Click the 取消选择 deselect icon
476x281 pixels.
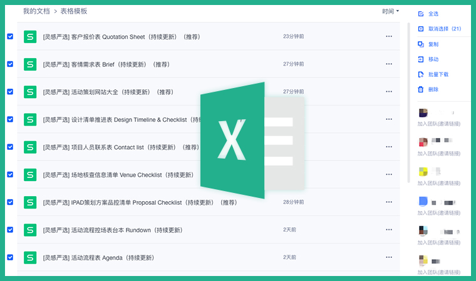click(421, 29)
